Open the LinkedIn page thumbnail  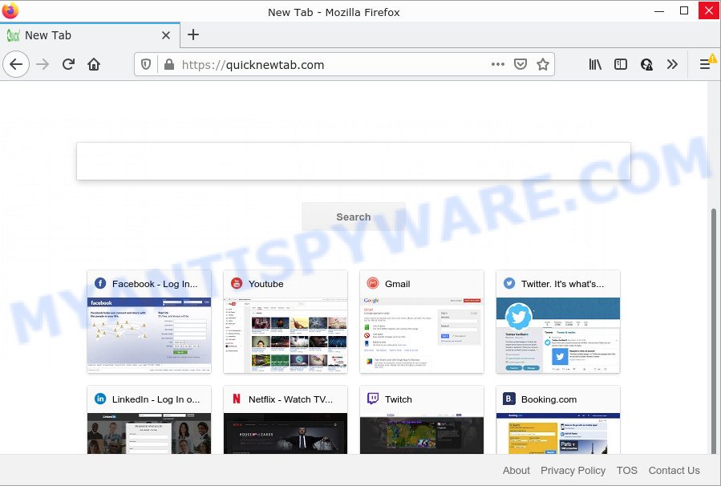coord(149,434)
